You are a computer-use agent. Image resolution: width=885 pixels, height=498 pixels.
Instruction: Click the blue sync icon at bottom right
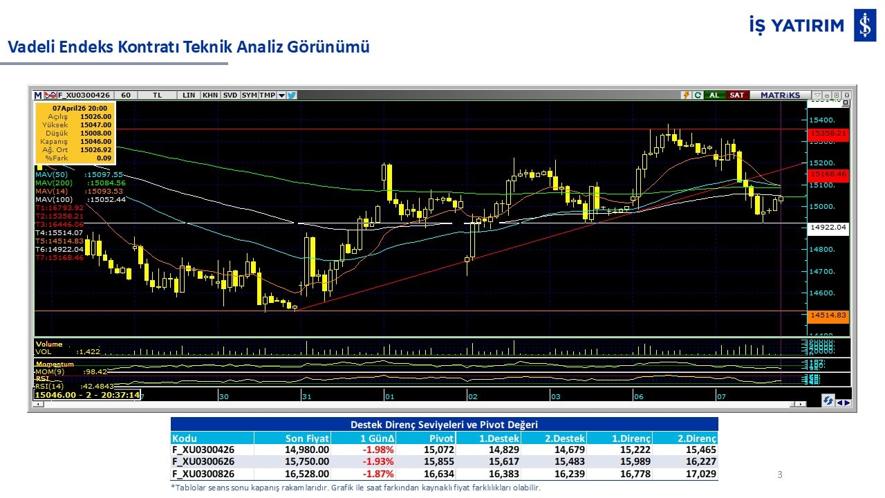click(x=828, y=400)
